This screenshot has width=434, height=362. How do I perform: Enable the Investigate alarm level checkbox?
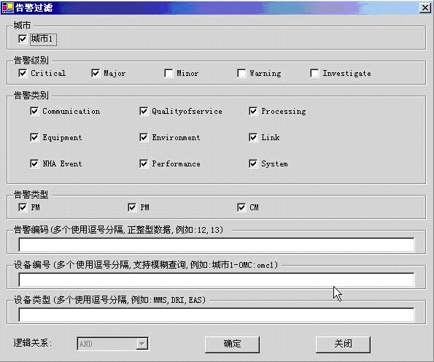coord(314,74)
